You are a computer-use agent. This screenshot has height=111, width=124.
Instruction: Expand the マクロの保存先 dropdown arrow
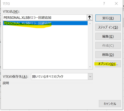pyautogui.click(x=90, y=77)
